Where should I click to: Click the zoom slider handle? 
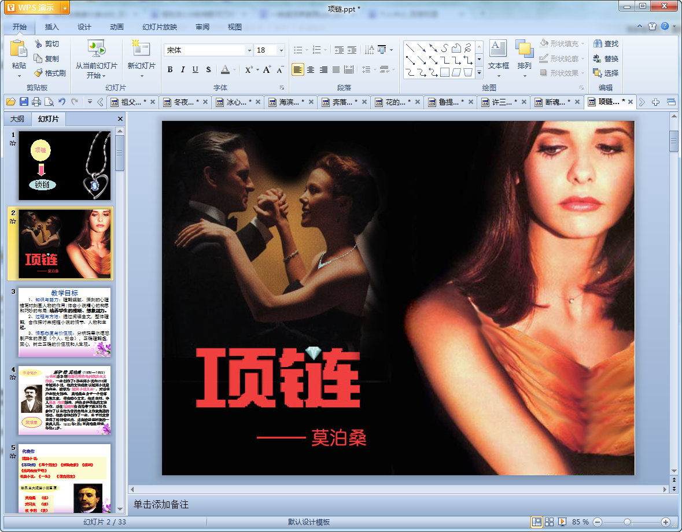point(627,522)
